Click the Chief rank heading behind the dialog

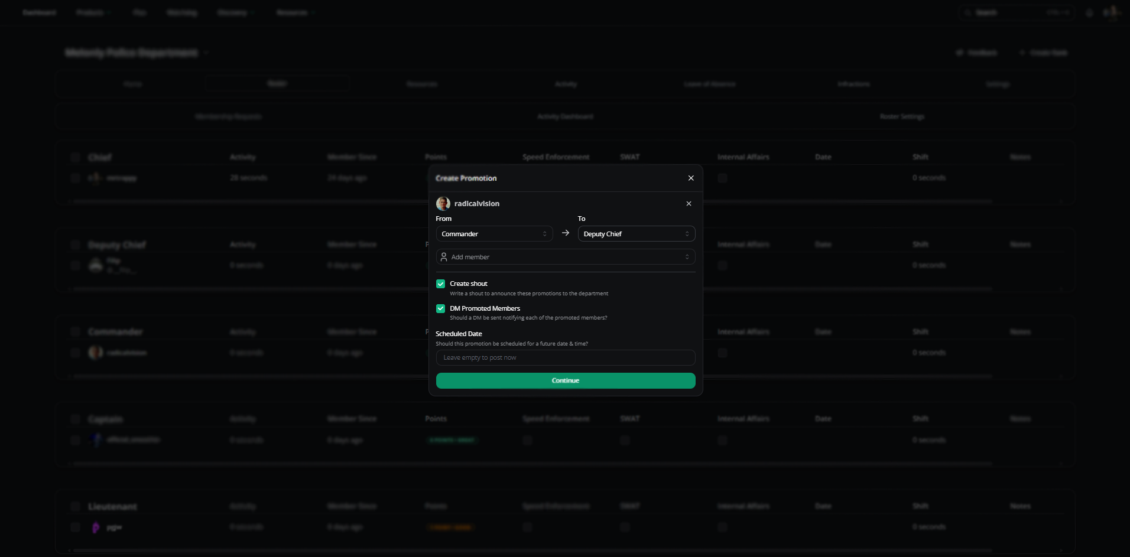point(99,157)
